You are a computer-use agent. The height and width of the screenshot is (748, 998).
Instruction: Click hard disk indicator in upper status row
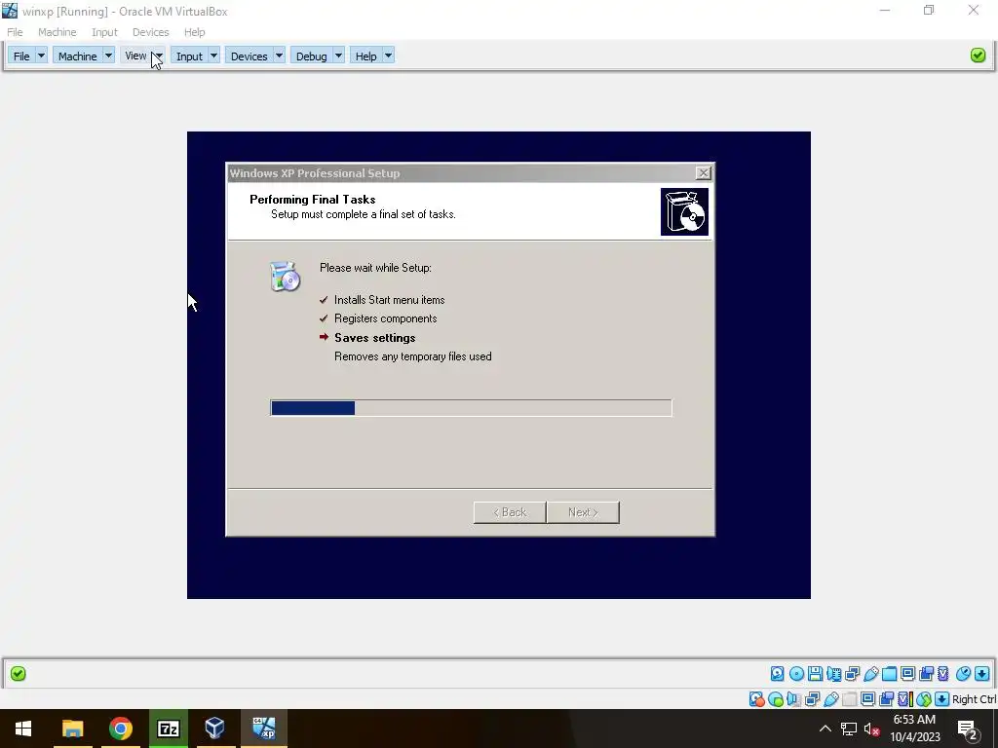pyautogui.click(x=777, y=674)
